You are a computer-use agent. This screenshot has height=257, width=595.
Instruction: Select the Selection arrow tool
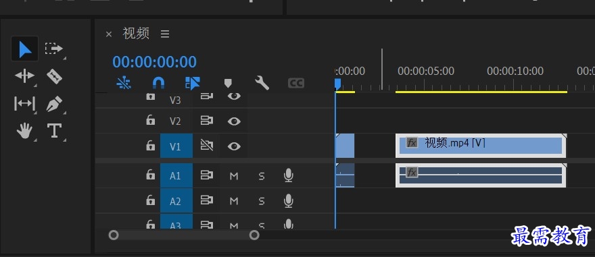point(24,49)
